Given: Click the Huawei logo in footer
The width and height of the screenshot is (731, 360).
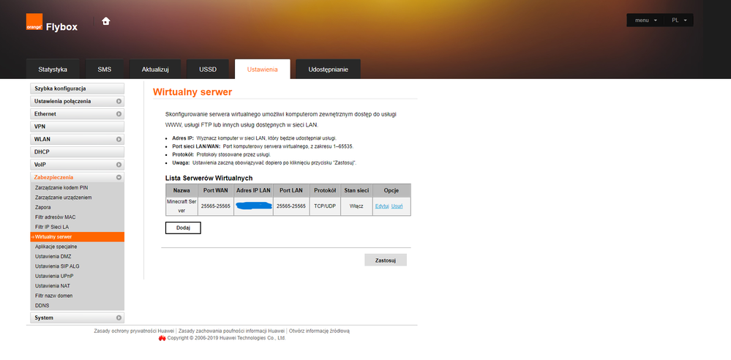Looking at the screenshot, I should (x=162, y=338).
